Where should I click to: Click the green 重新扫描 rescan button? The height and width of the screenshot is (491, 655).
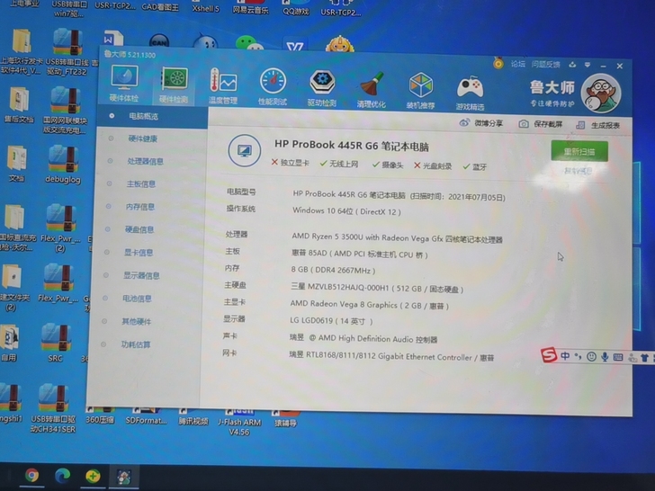pos(579,151)
